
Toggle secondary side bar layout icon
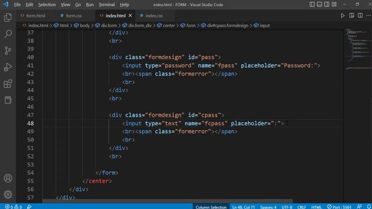click(327, 4)
